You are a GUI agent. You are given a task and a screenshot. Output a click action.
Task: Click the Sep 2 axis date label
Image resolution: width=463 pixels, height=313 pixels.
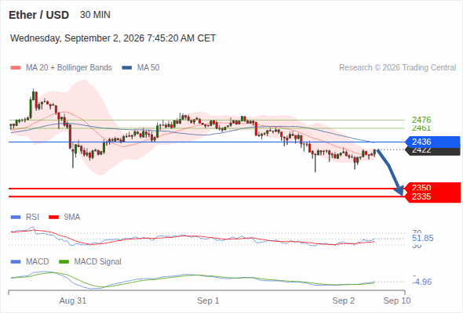click(x=344, y=300)
